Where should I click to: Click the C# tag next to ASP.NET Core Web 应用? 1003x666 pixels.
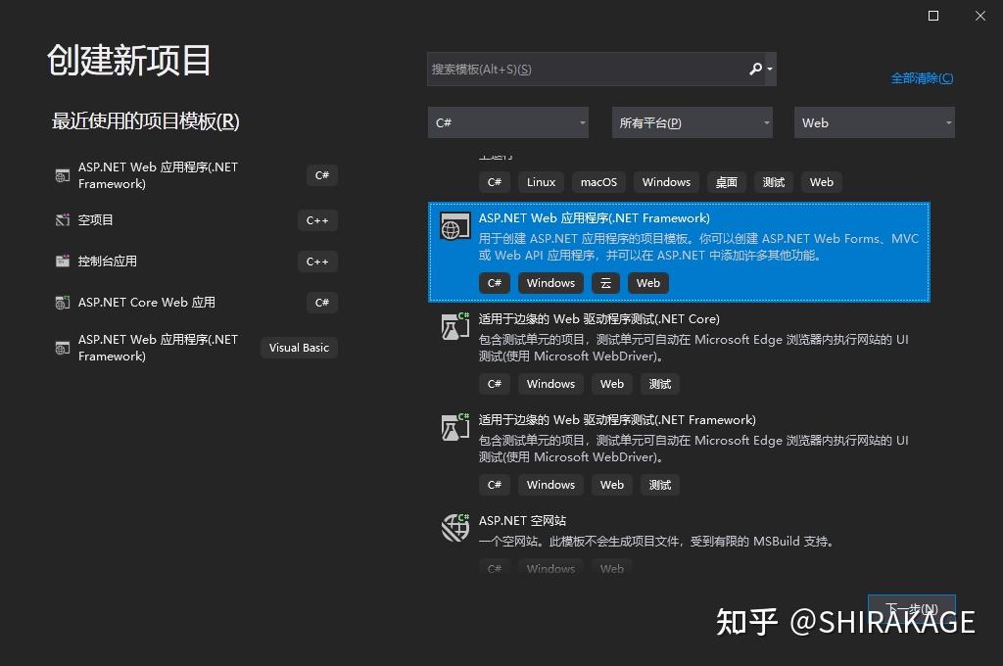[x=321, y=302]
